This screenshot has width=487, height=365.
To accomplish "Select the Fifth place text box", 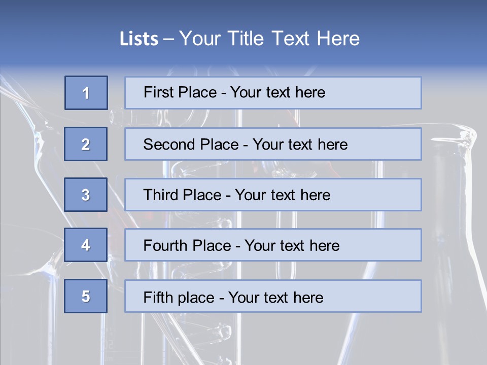I will tap(273, 296).
